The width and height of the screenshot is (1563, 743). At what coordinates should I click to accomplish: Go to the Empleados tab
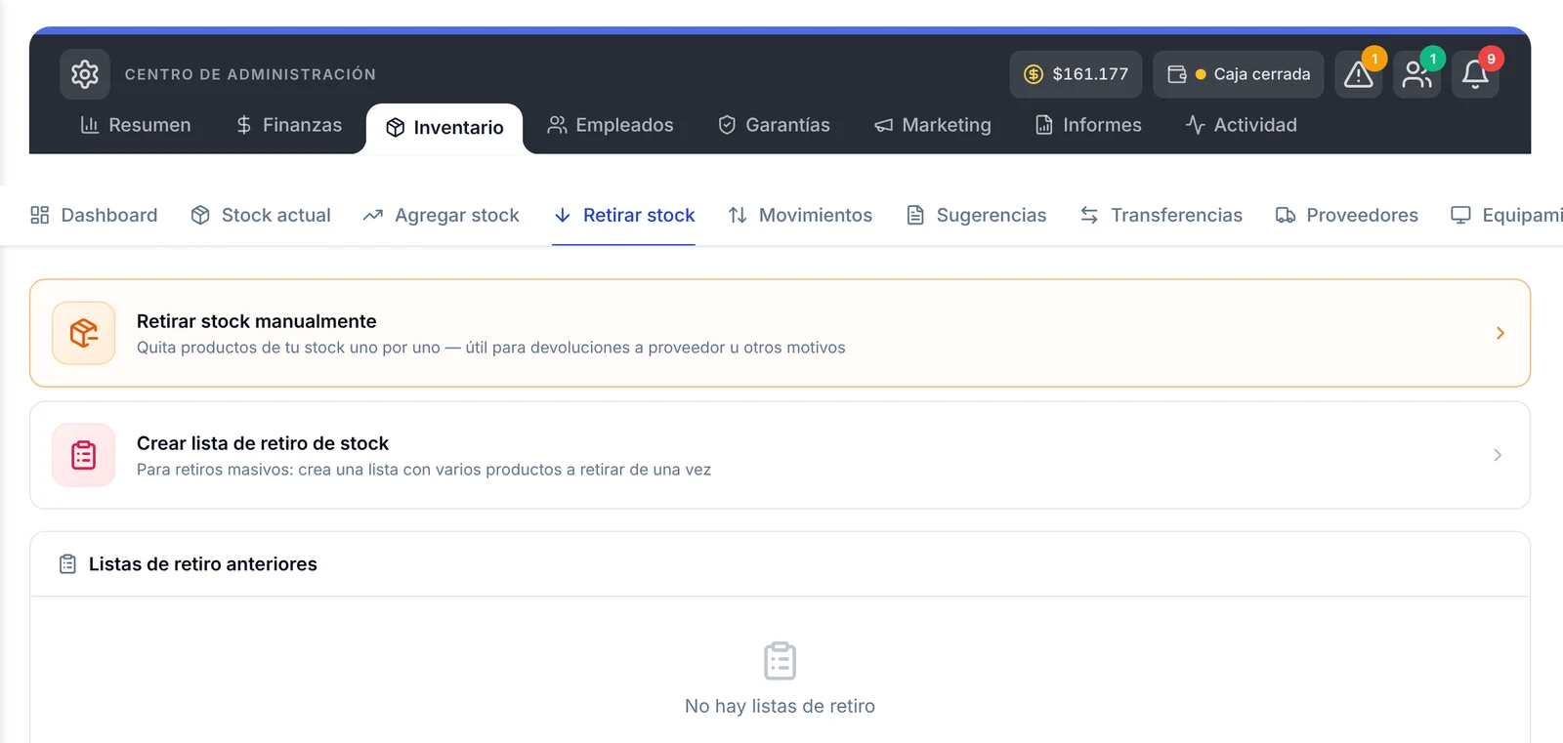pos(611,125)
